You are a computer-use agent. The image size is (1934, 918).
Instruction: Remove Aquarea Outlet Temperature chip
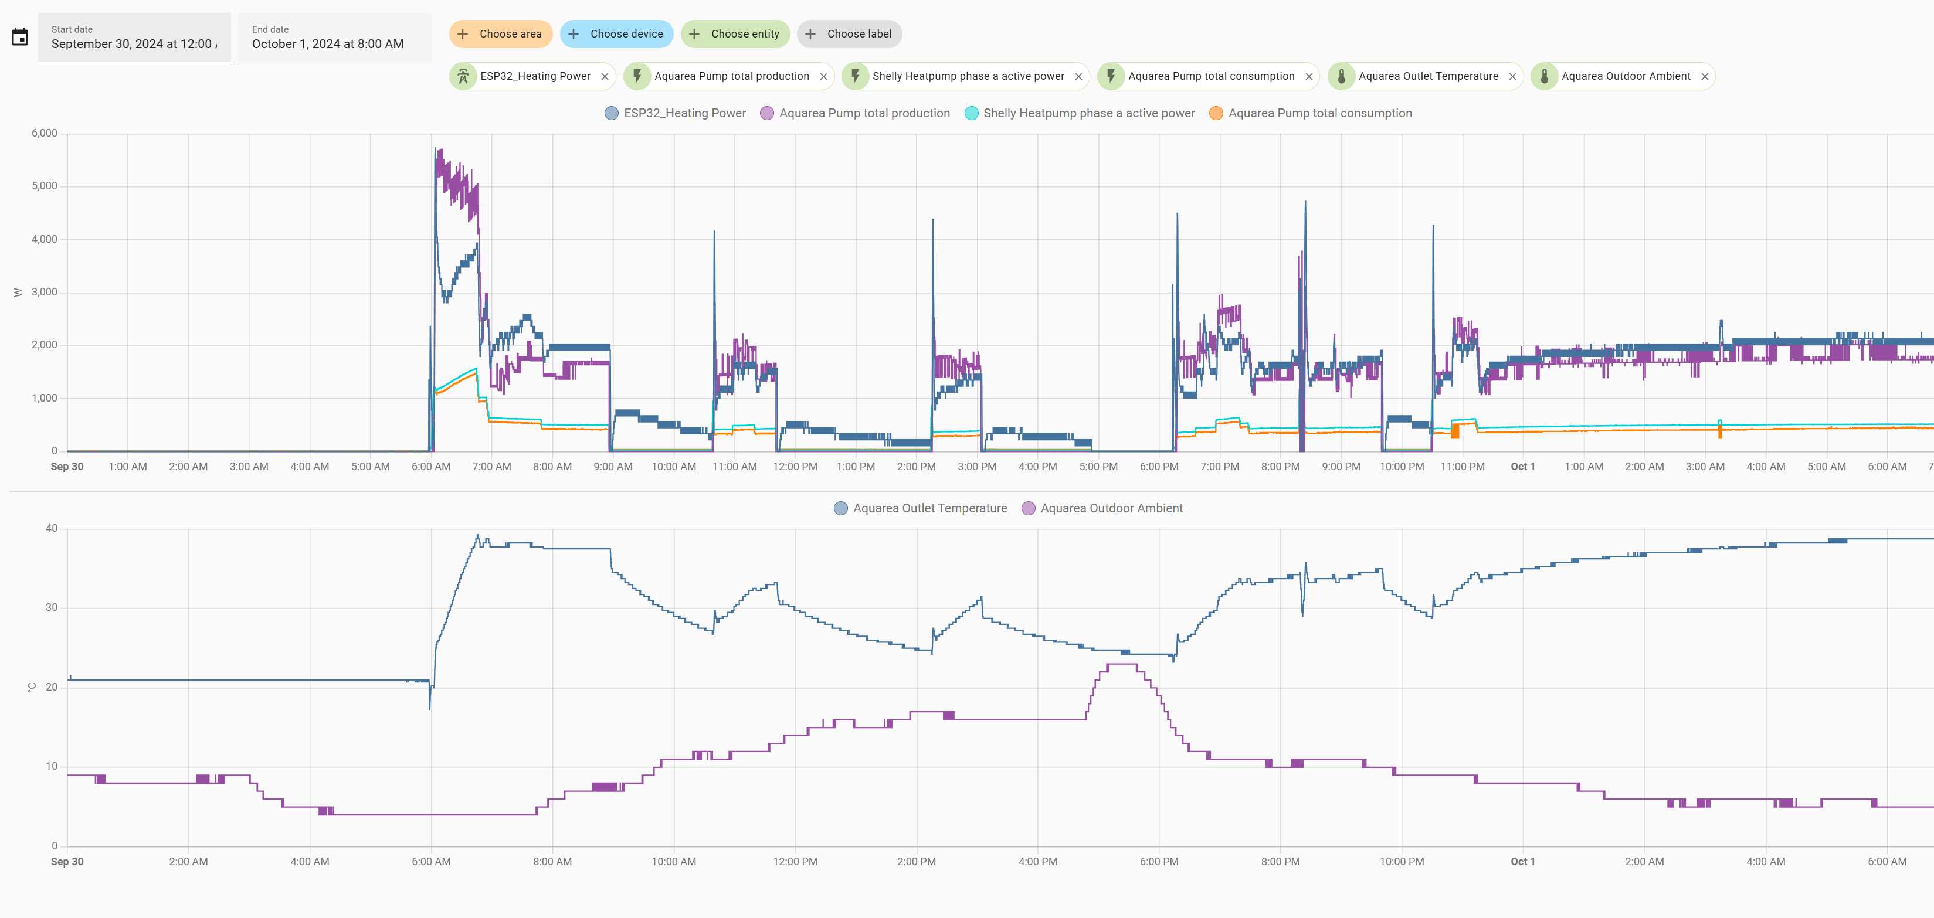tap(1512, 77)
